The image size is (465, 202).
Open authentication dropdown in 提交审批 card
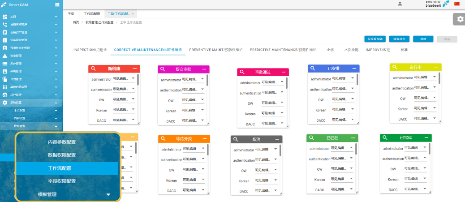194,90
